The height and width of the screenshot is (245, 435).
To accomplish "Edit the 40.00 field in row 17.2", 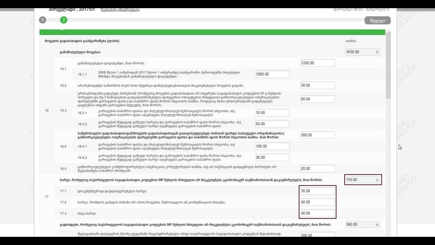I will click(x=317, y=202).
